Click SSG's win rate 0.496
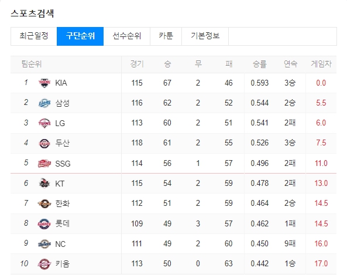This screenshot has width=347, height=278. [260, 164]
